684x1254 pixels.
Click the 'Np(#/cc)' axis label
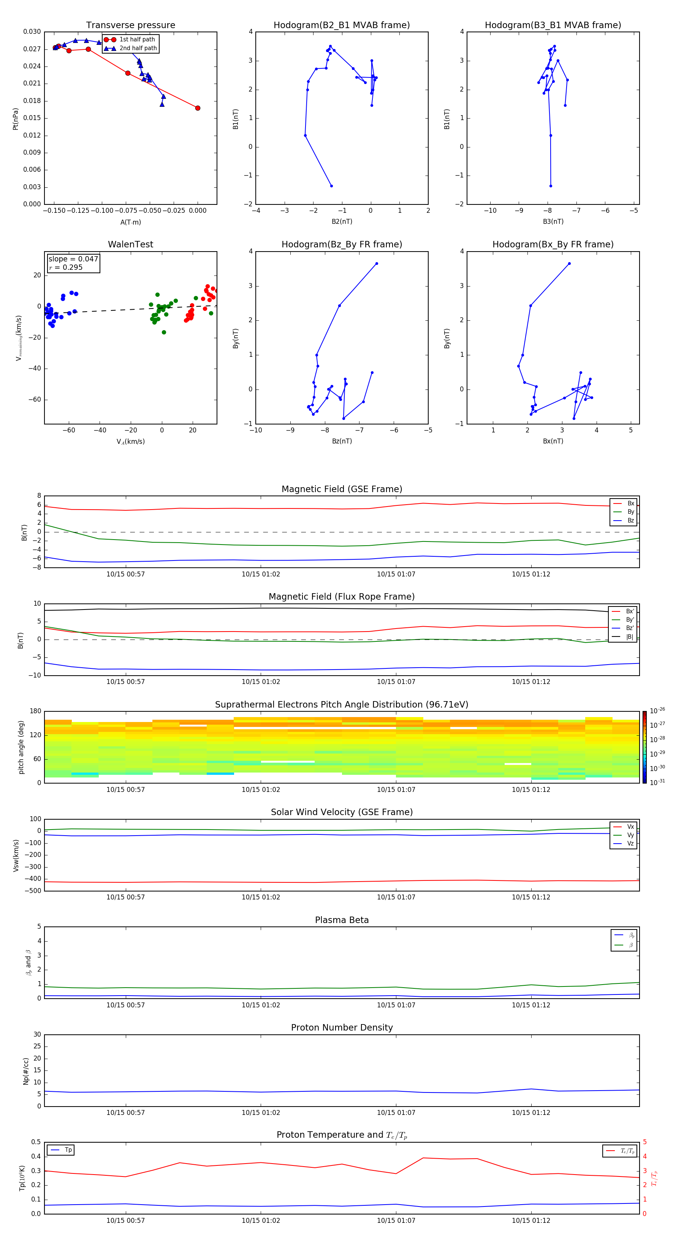(x=26, y=1070)
